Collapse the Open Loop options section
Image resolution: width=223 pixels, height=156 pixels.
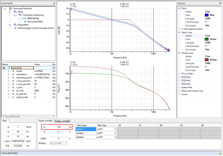[x=179, y=32]
